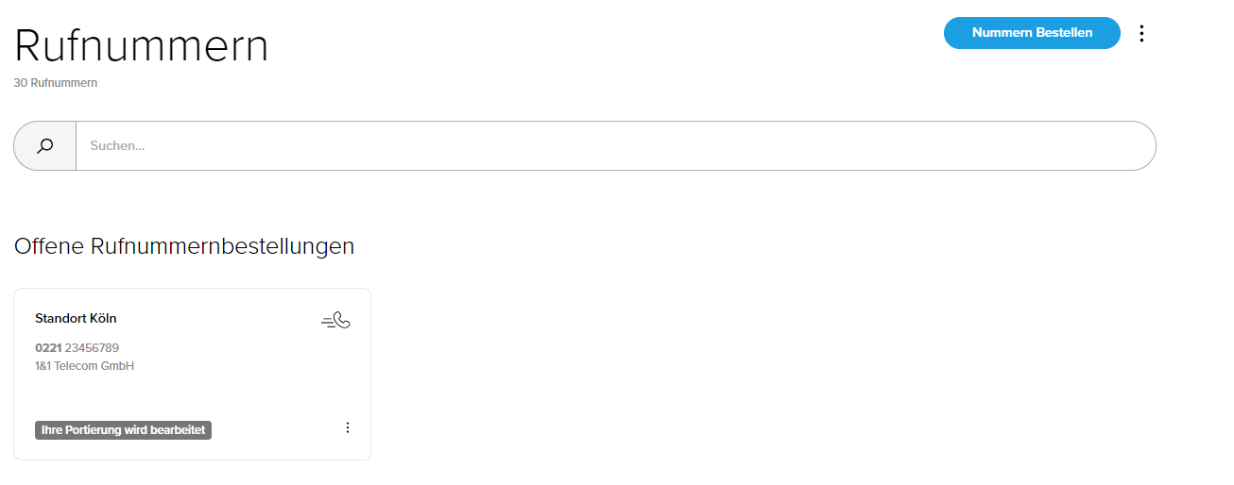The height and width of the screenshot is (485, 1234).
Task: Click the Offene Rufnummernbestellungen section heading
Action: click(184, 246)
